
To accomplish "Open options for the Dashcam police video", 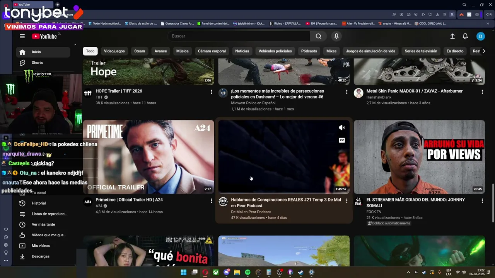I will click(x=346, y=92).
